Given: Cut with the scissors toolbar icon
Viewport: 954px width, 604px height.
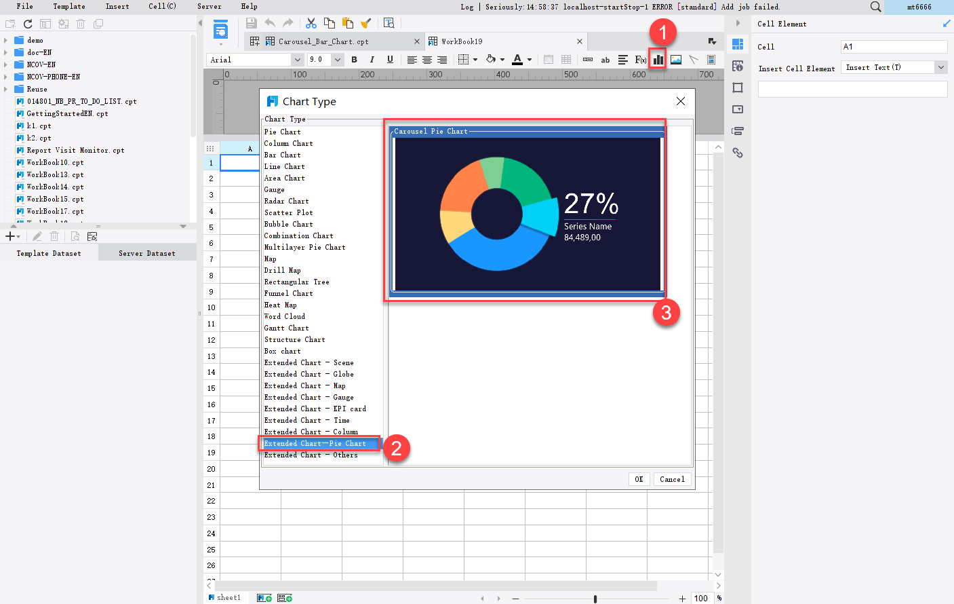Looking at the screenshot, I should (311, 22).
